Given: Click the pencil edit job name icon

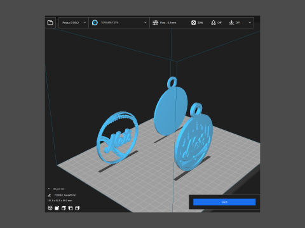Looking at the screenshot, I should point(50,195).
